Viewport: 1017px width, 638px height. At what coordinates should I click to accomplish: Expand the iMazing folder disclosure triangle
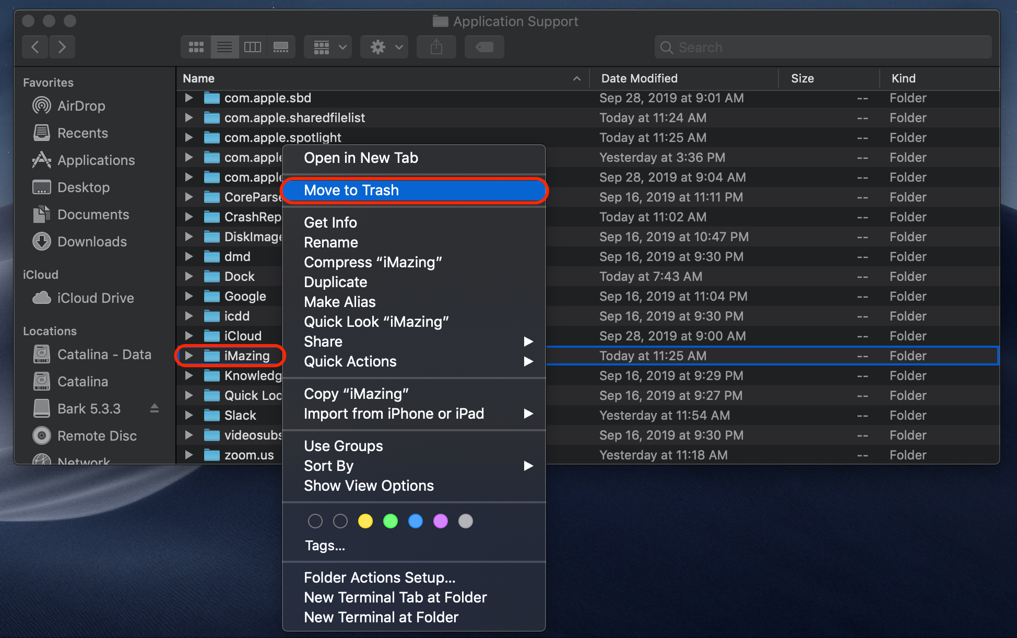tap(188, 356)
